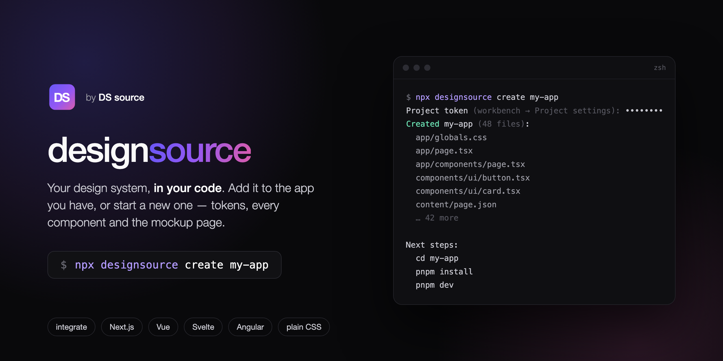Image resolution: width=723 pixels, height=361 pixels.
Task: Click the masked token dots in terminal
Action: coord(644,111)
